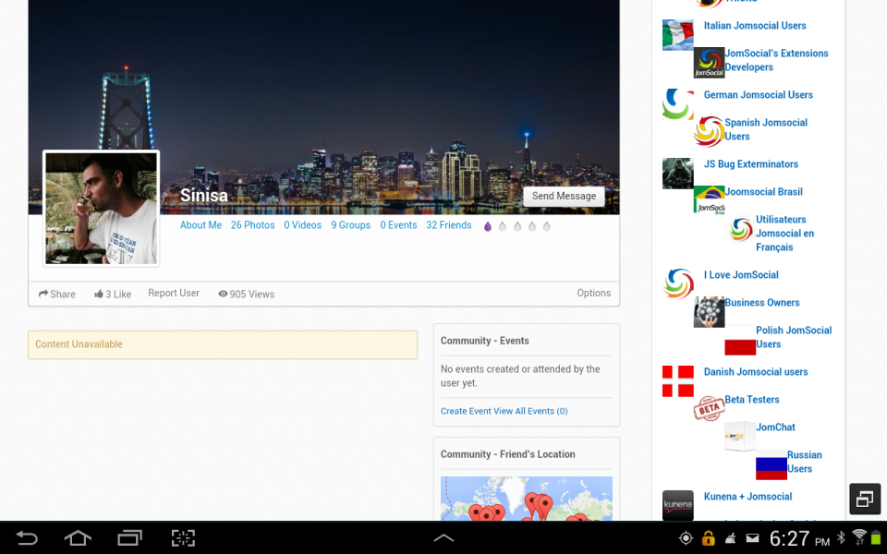Open the Beta Testers stamp avatar
Viewport: 887px width, 554px height.
point(709,409)
